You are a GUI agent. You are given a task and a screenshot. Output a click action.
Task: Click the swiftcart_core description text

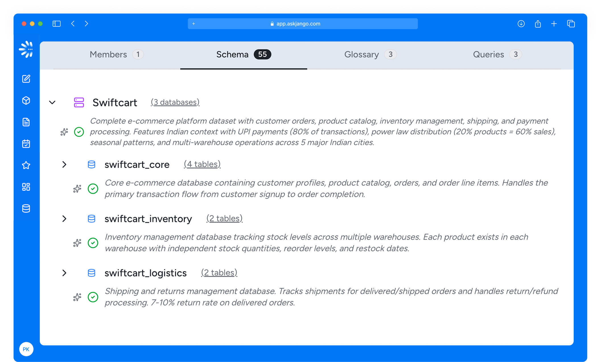coord(326,189)
